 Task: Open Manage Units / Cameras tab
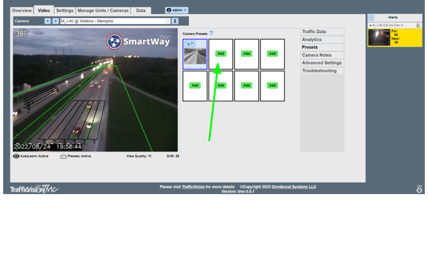[103, 10]
